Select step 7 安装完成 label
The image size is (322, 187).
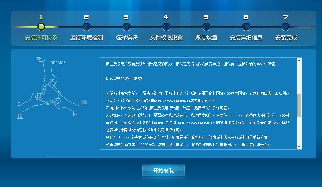tap(286, 38)
